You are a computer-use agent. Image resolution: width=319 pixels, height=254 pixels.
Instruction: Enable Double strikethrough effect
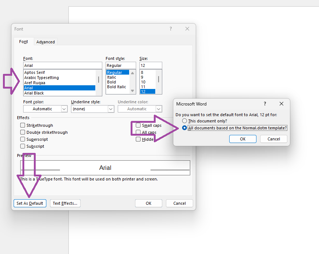pos(22,132)
